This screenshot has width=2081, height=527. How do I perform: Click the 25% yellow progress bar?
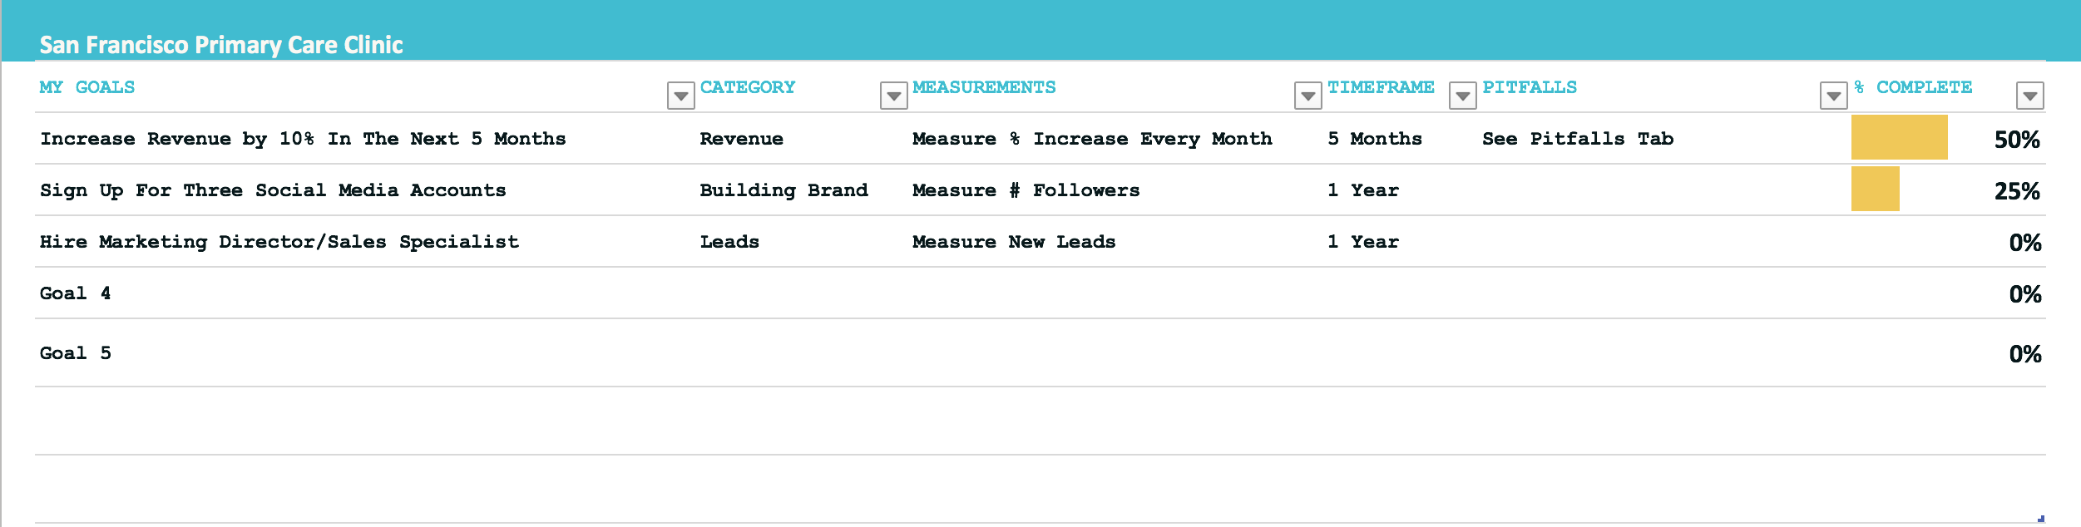pyautogui.click(x=1875, y=189)
